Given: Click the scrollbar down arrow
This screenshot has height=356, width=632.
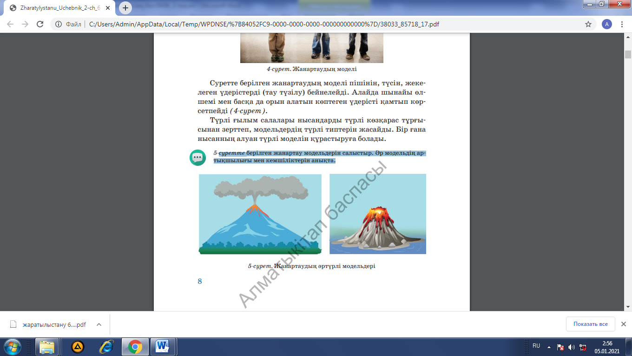Looking at the screenshot, I should point(628,307).
